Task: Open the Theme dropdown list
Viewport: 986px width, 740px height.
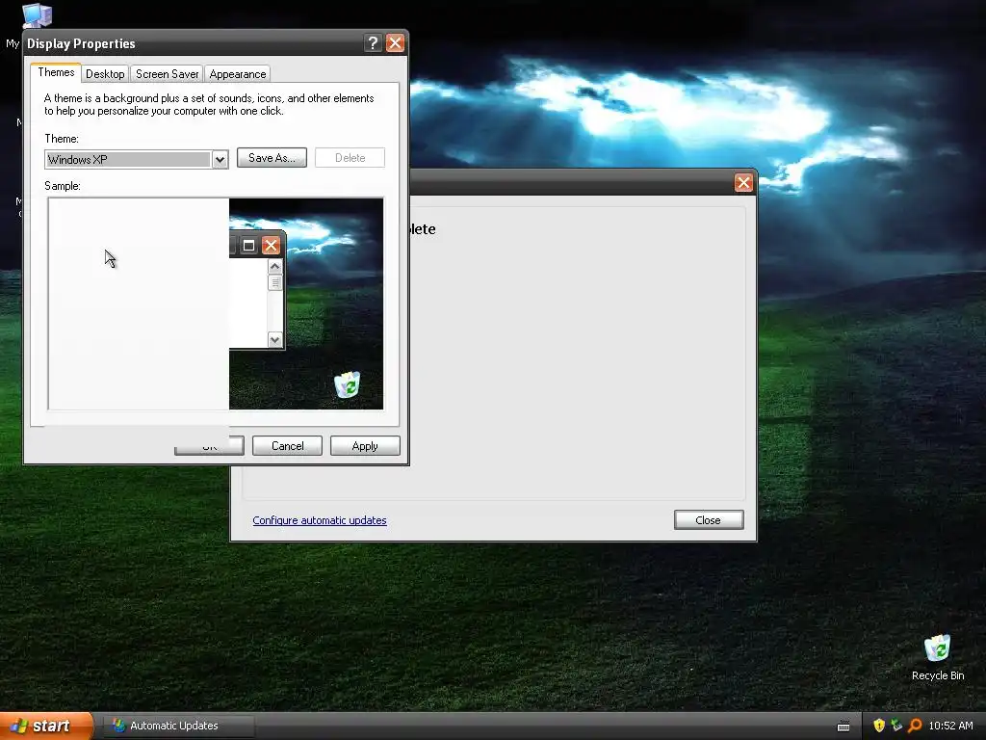Action: coord(220,160)
